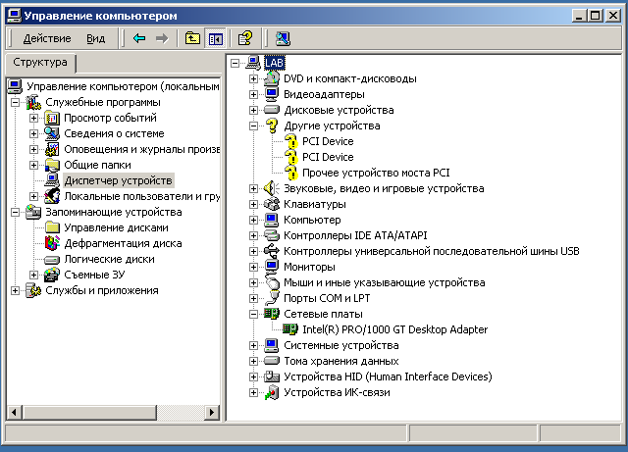628x452 pixels.
Task: Click the Дефрагментация диска icon
Action: (53, 243)
